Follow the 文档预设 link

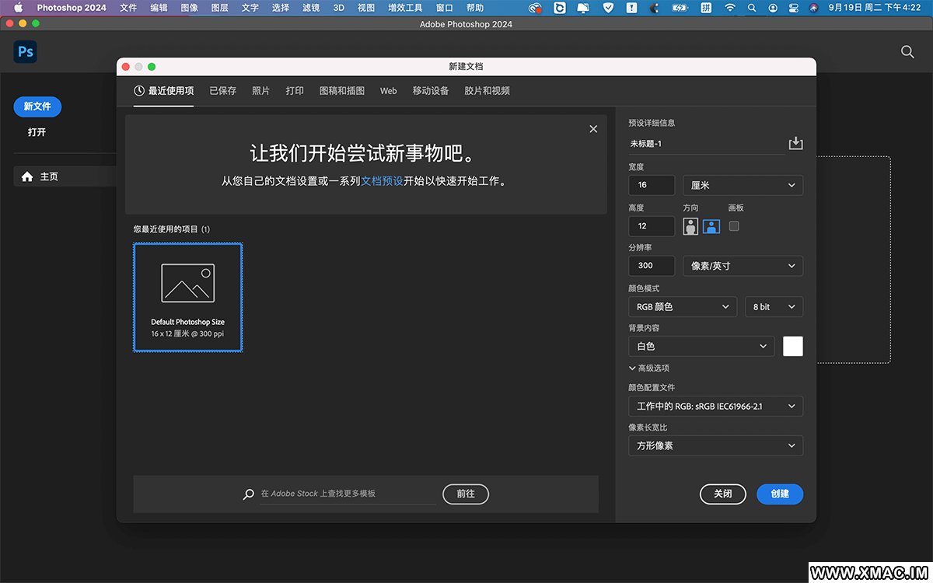click(x=383, y=181)
